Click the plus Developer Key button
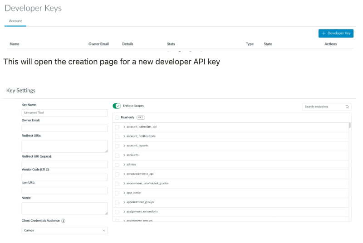Image resolution: width=363 pixels, height=243 pixels. [x=336, y=33]
